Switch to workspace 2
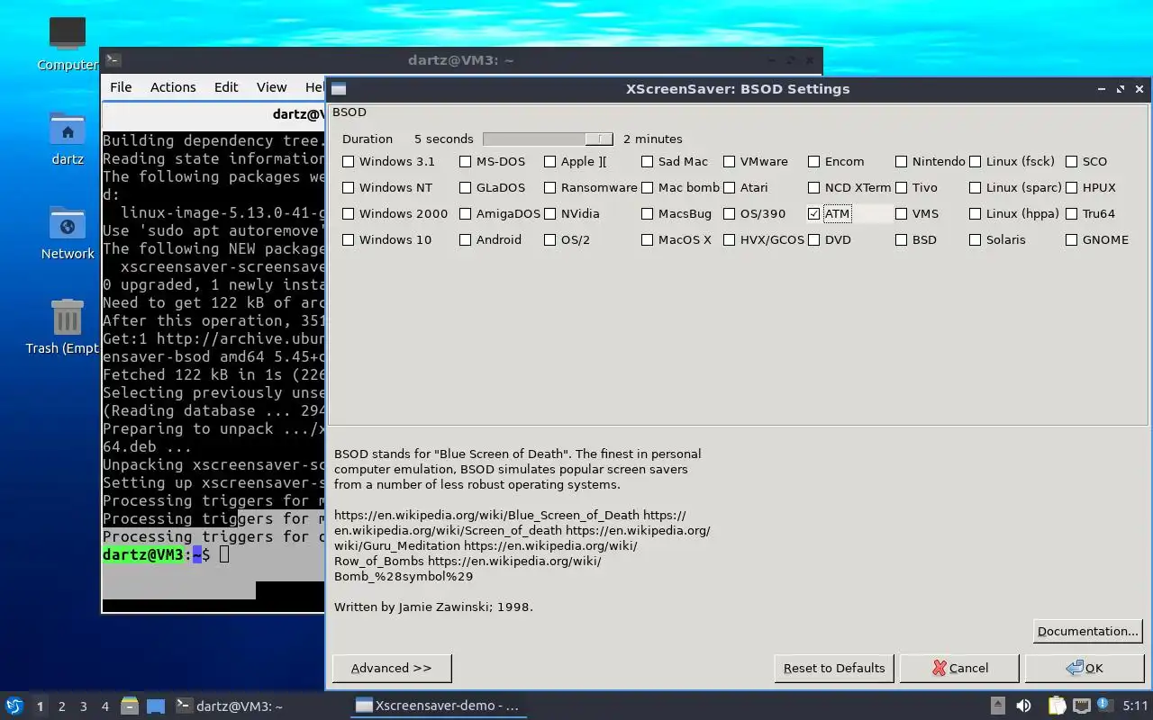 point(61,706)
